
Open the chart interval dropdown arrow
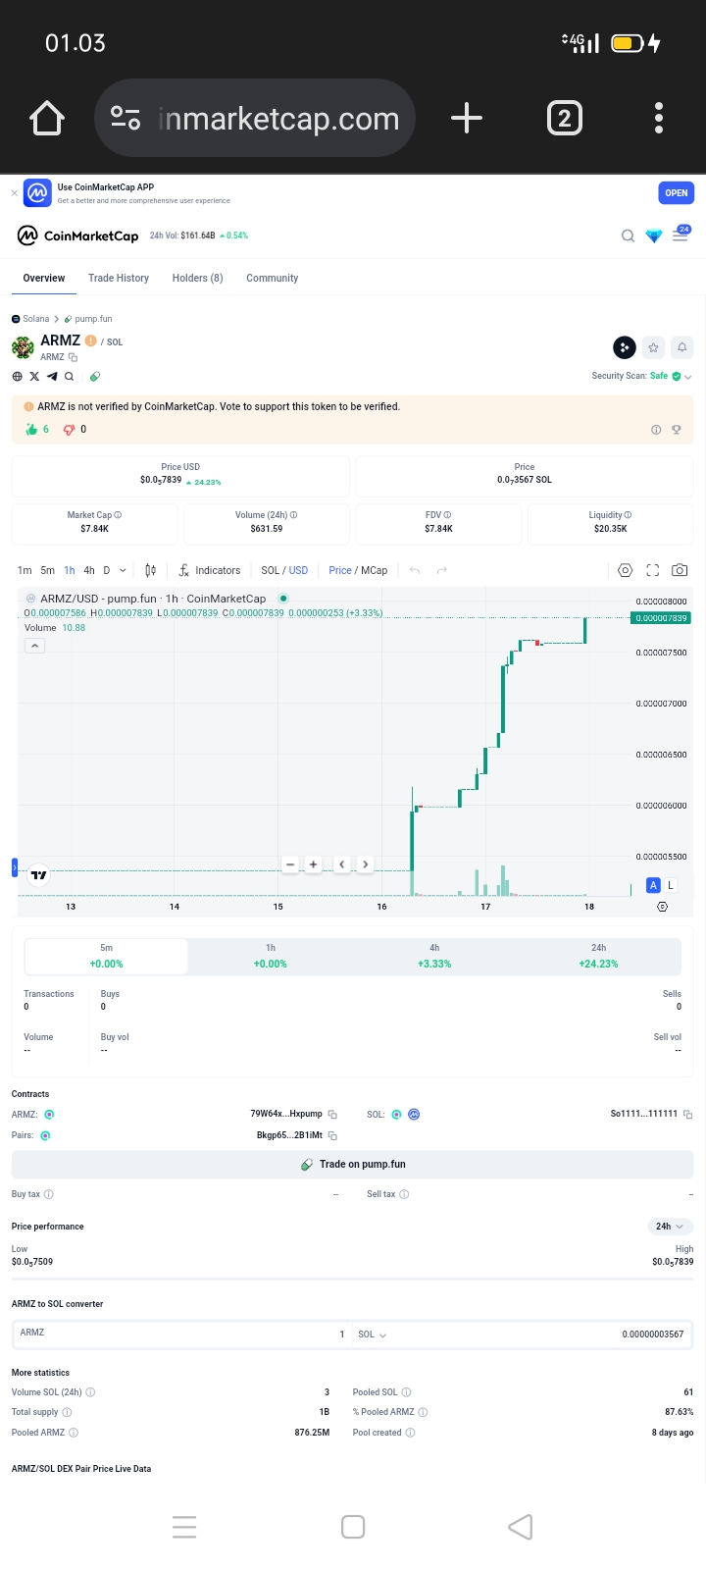(123, 570)
